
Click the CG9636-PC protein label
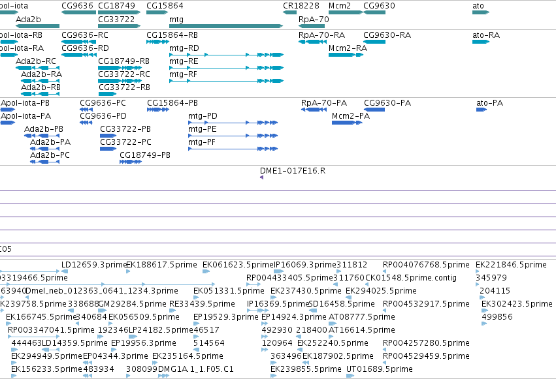[103, 103]
